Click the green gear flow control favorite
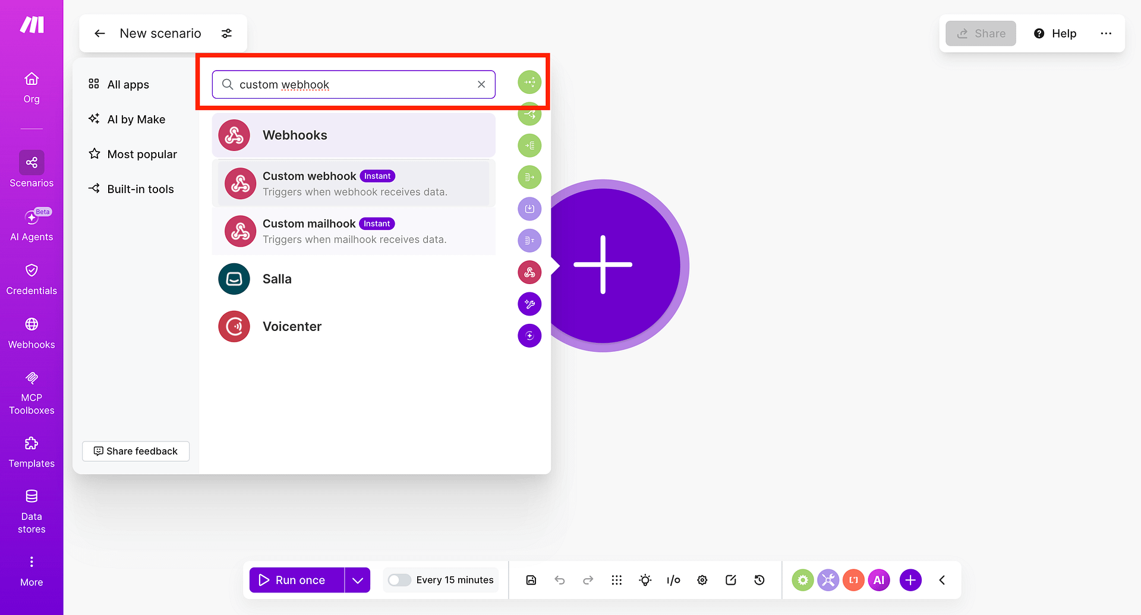 [x=803, y=580]
